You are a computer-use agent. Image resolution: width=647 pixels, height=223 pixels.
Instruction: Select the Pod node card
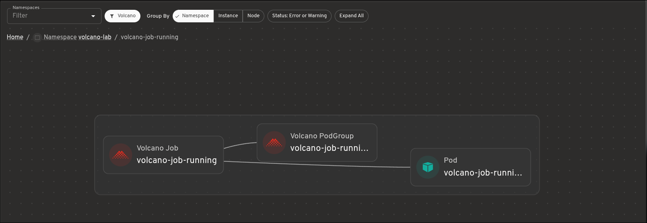click(x=470, y=167)
